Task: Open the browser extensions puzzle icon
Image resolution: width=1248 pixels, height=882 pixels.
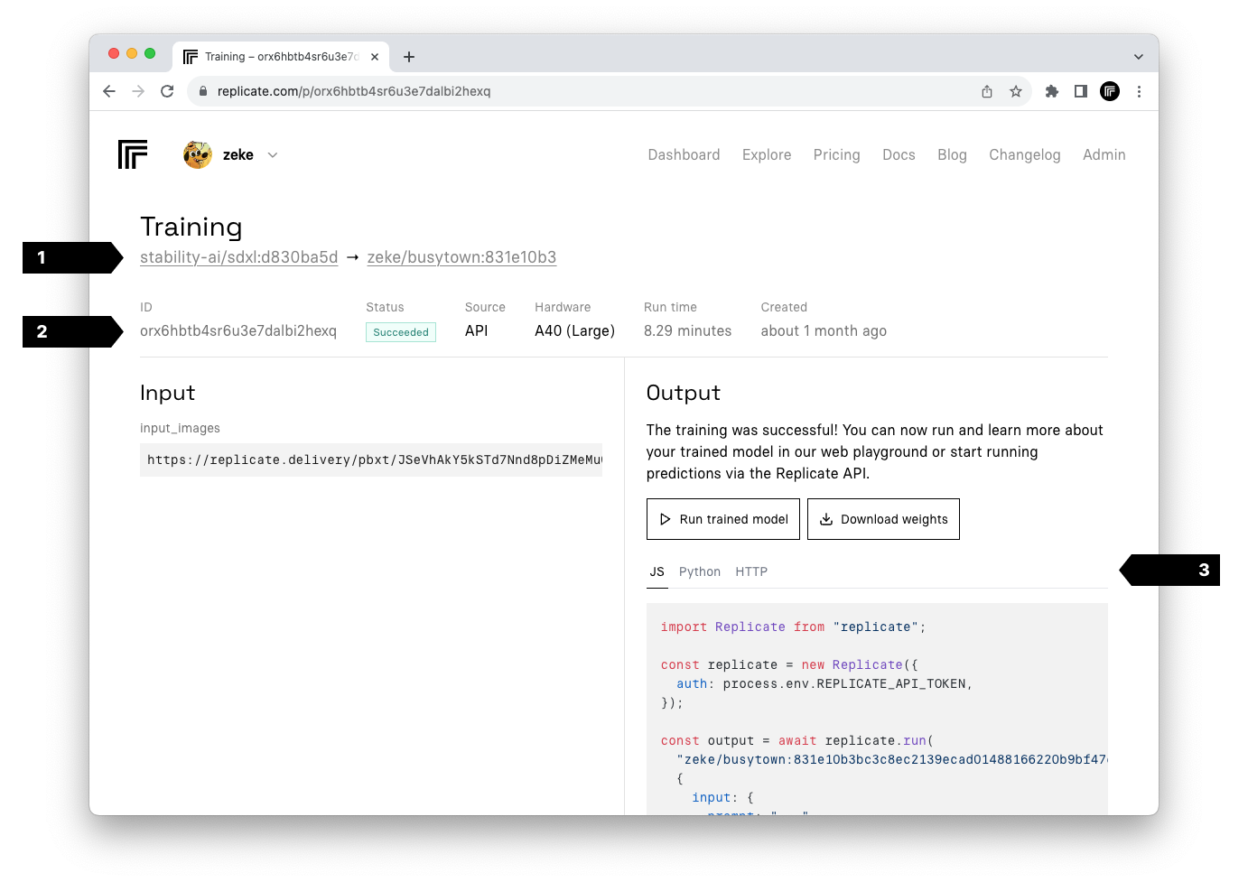Action: [1052, 91]
